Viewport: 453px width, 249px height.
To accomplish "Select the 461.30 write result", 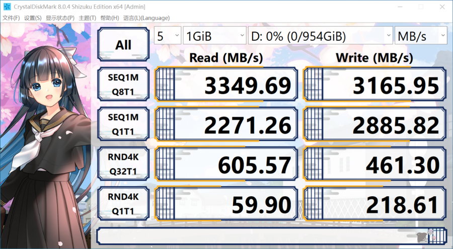I will [374, 164].
